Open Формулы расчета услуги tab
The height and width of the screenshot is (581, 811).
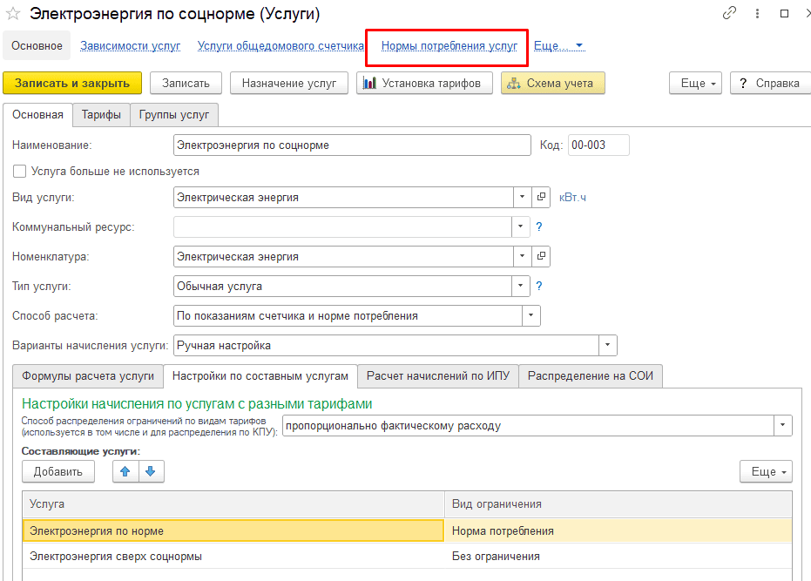[x=88, y=376]
